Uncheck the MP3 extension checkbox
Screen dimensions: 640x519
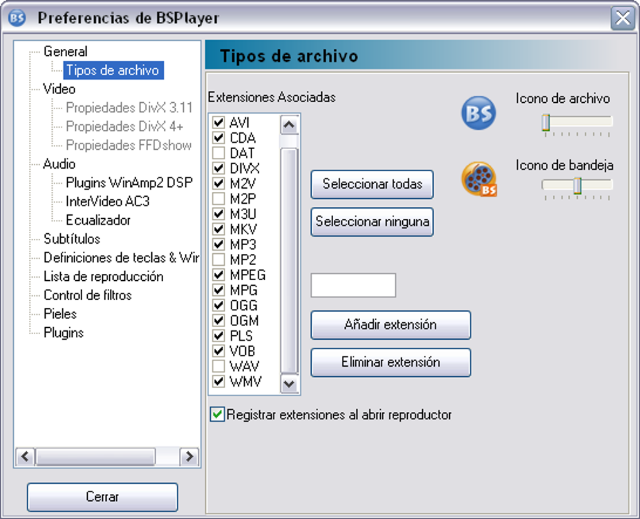pyautogui.click(x=218, y=244)
